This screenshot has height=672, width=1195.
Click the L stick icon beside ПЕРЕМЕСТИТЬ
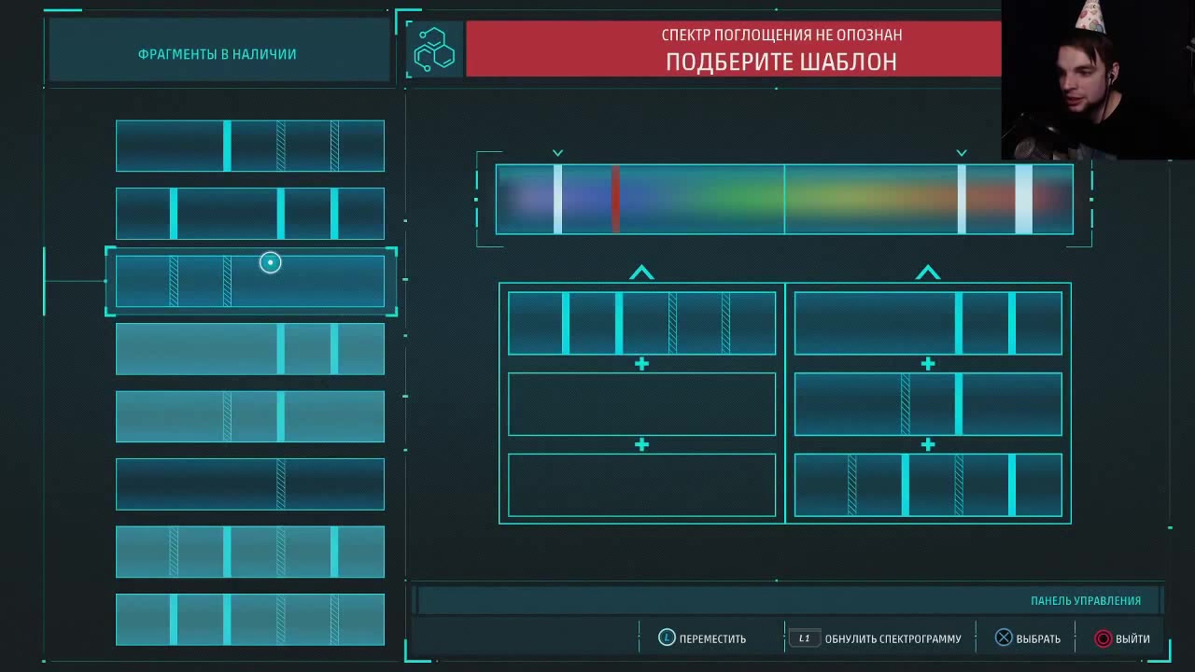click(667, 638)
